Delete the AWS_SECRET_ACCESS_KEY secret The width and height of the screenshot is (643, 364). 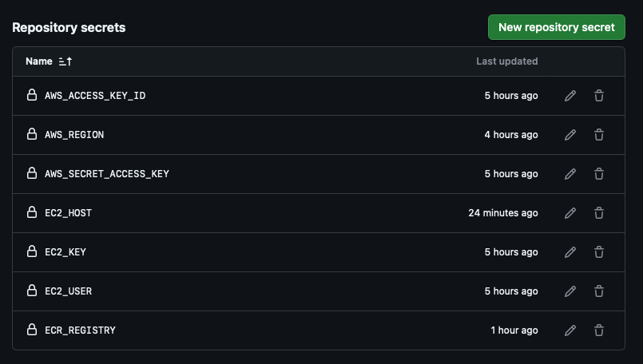(x=599, y=174)
